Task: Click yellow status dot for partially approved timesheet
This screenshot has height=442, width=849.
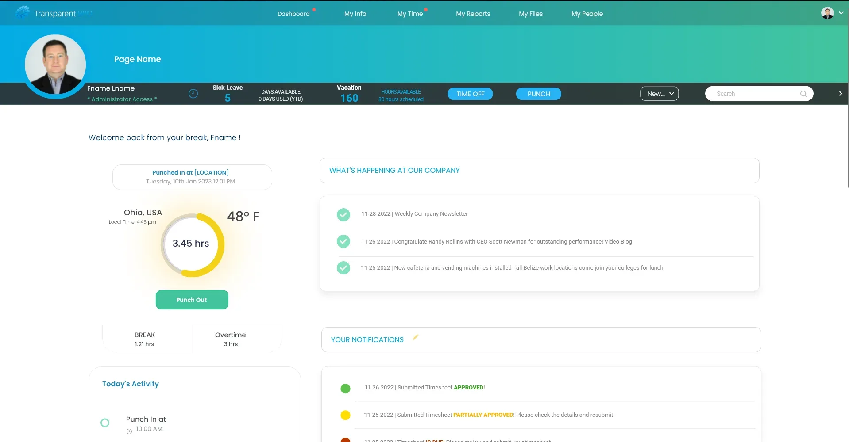Action: (345, 415)
